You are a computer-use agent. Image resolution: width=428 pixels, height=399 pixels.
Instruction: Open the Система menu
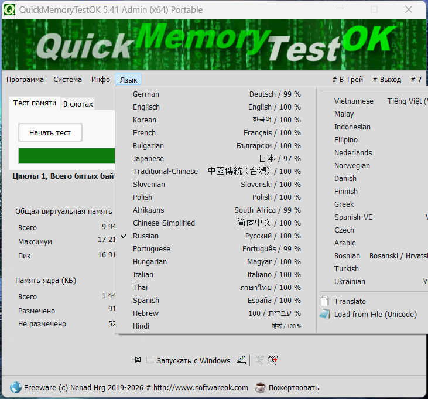(x=67, y=80)
